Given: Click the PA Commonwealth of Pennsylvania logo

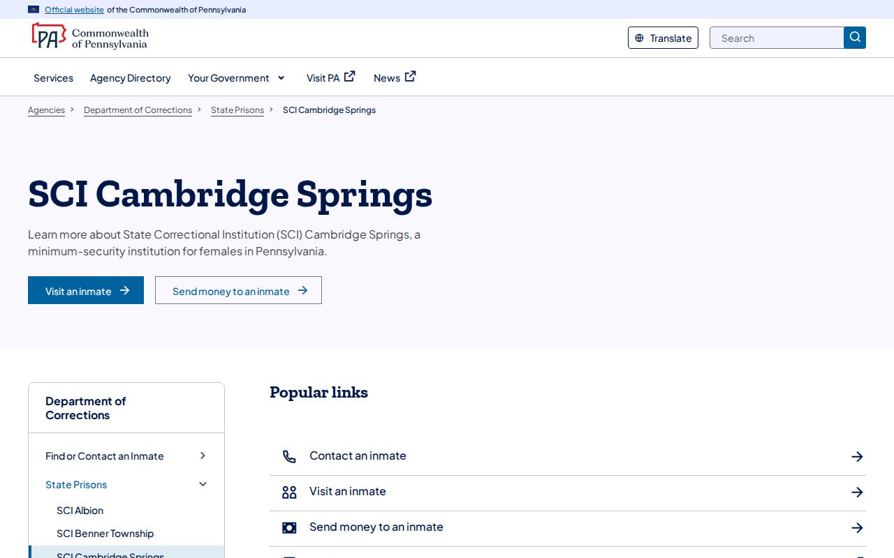Looking at the screenshot, I should coord(90,38).
